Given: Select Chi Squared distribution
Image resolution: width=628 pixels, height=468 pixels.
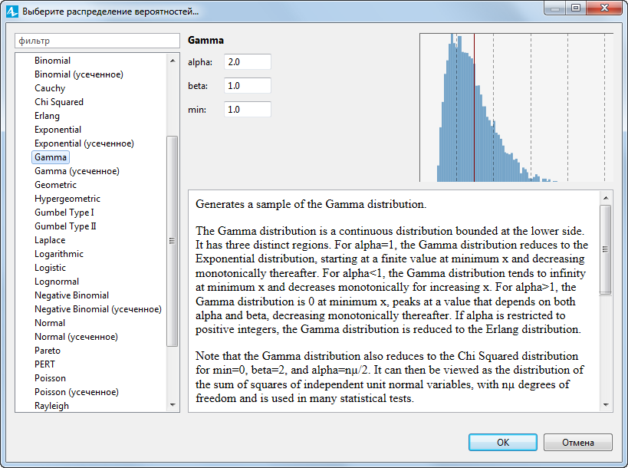Looking at the screenshot, I should point(59,102).
